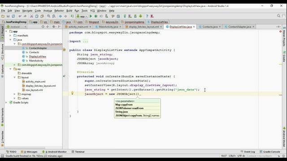This screenshot has width=287, height=161.
Task: Open the Gradle Console panel
Action: coord(270,152)
